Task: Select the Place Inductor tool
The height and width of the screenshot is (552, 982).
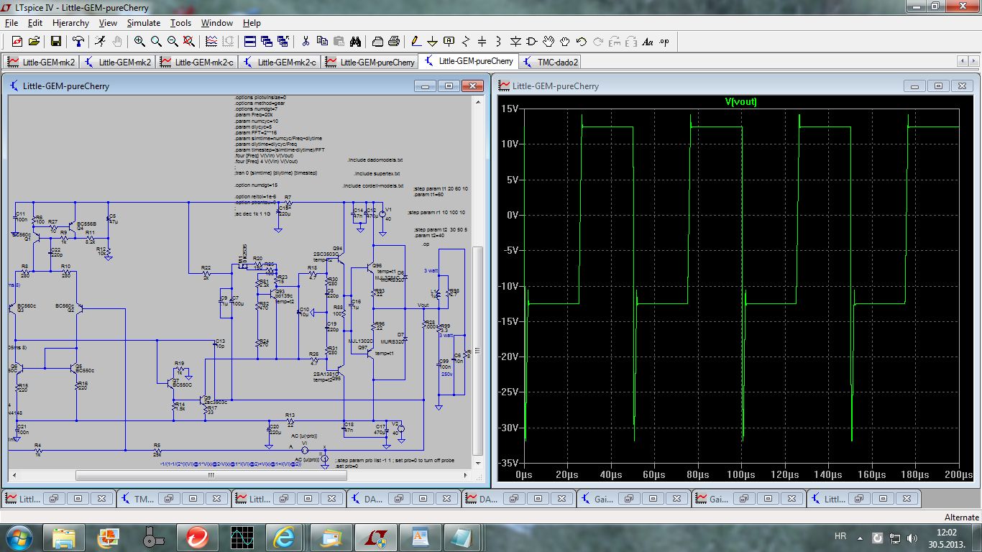Action: 499,42
